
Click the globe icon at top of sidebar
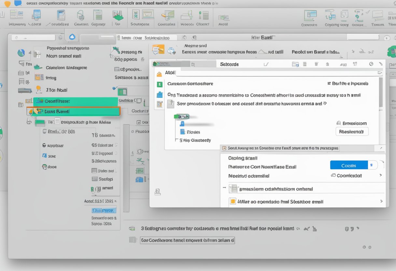tap(21, 53)
